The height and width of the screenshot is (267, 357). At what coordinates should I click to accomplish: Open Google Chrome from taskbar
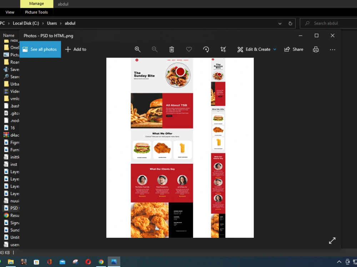101,262
